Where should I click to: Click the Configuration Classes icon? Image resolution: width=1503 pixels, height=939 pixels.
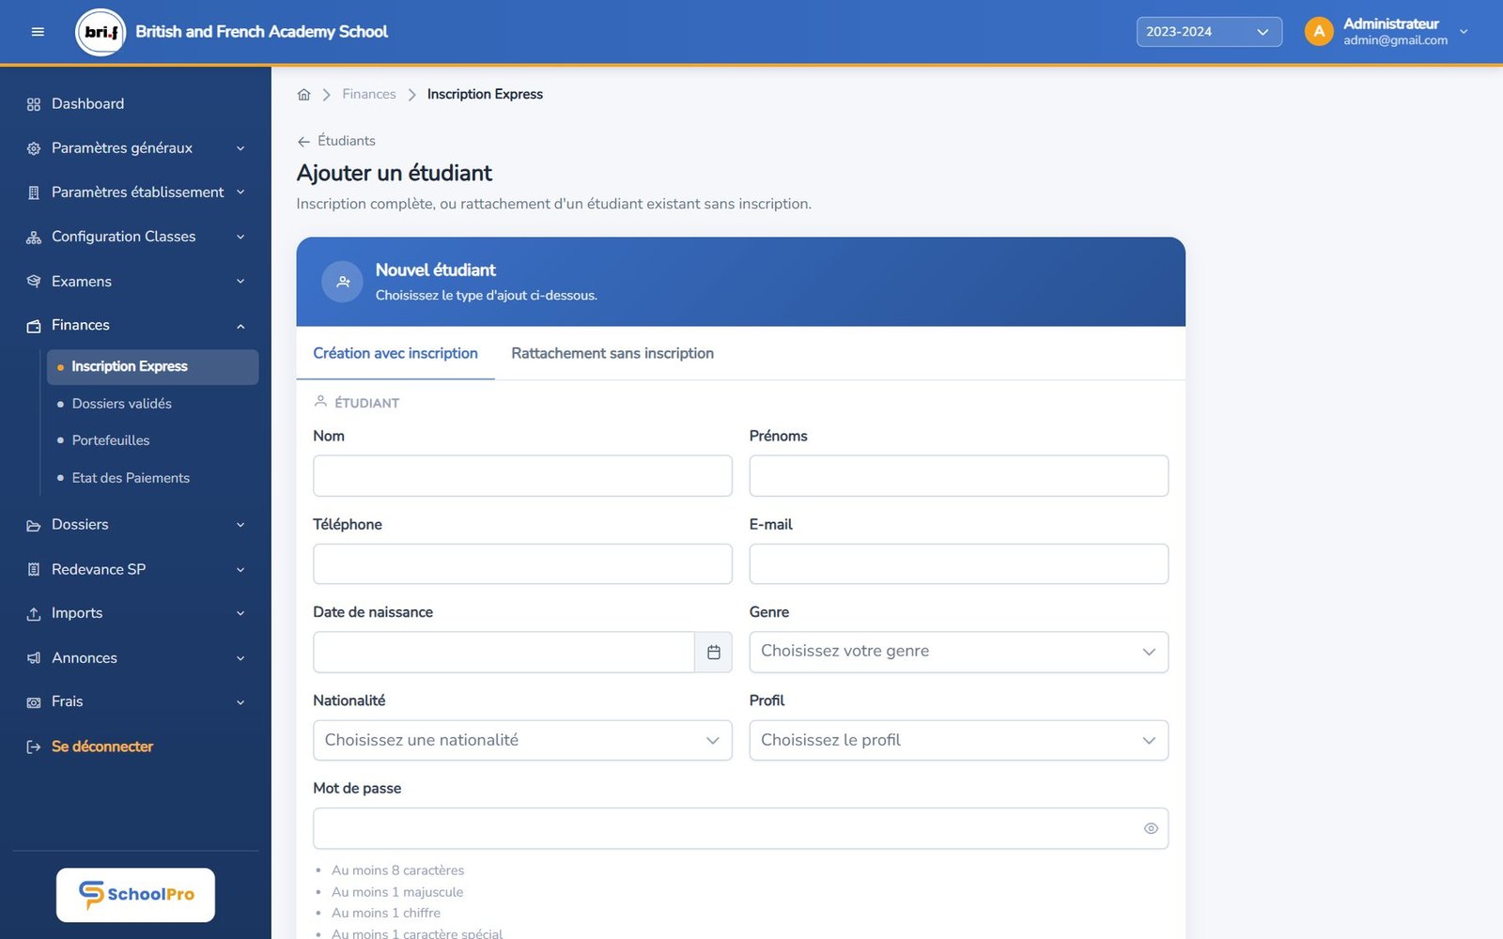click(x=34, y=238)
